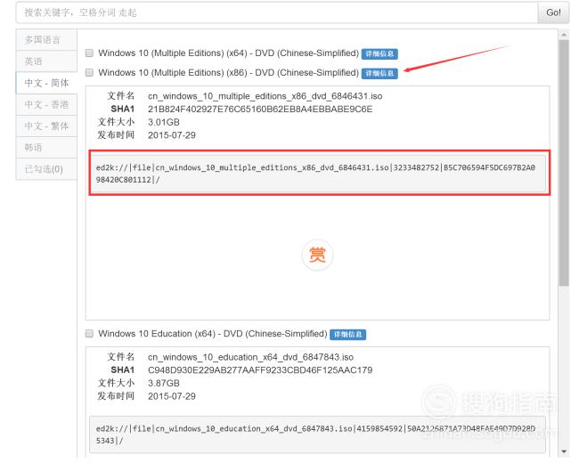579x463 pixels.
Task: Open 详细信息 for Windows 10 Education x64
Action: (x=347, y=335)
